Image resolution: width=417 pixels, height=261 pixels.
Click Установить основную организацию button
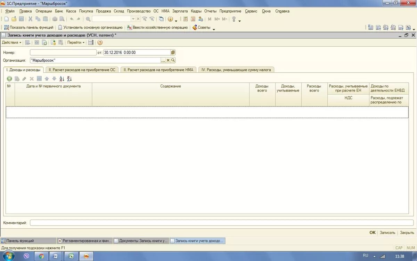[90, 27]
